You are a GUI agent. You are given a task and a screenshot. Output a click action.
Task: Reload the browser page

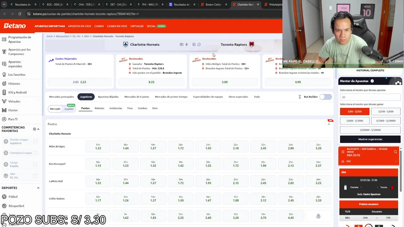pyautogui.click(x=20, y=14)
